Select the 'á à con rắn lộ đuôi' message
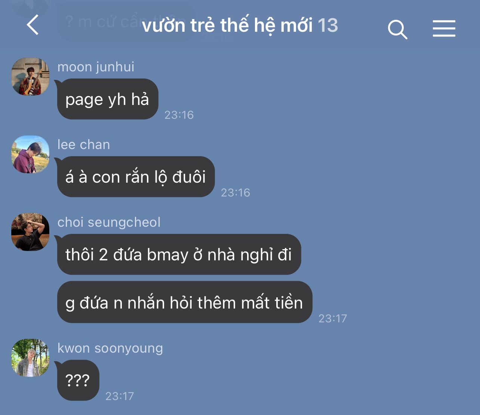This screenshot has height=415, width=480. (136, 177)
